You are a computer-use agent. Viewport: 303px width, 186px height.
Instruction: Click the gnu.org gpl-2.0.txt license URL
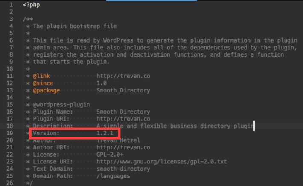(x=162, y=161)
